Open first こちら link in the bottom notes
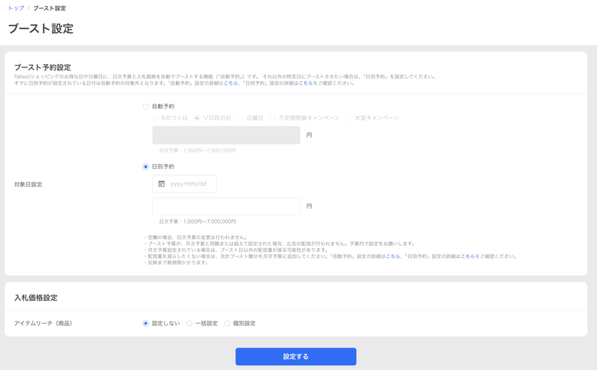The height and width of the screenshot is (370, 597). click(x=392, y=256)
